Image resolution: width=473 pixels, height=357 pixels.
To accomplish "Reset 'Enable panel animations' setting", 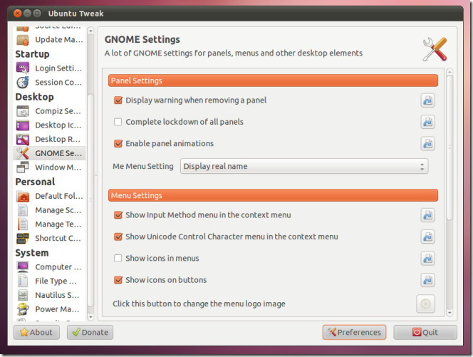I will coord(427,144).
